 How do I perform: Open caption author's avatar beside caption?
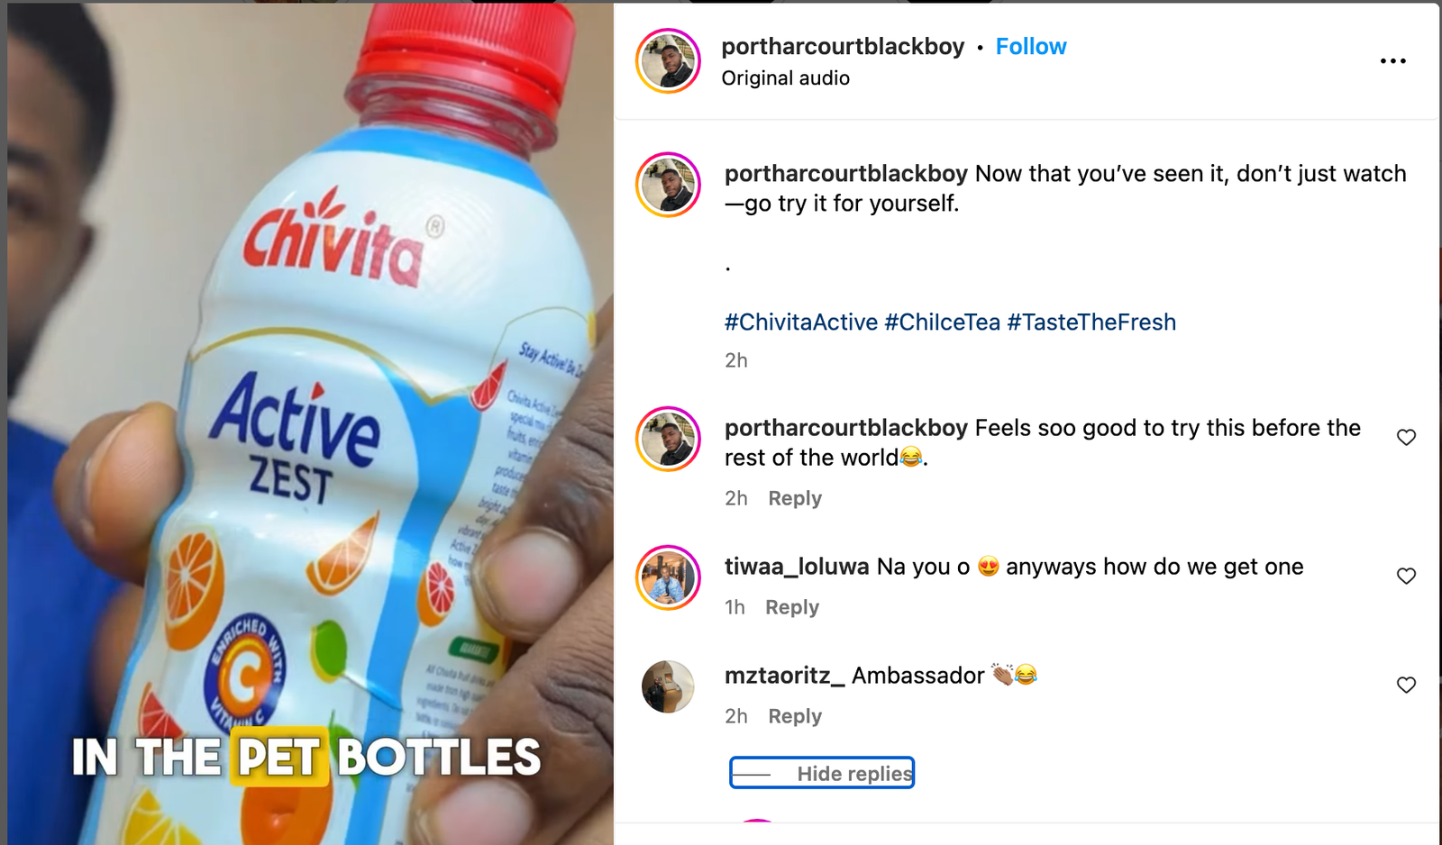coord(668,185)
